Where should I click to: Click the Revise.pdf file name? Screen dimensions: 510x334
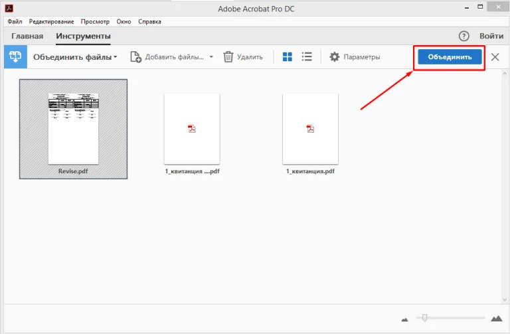click(x=73, y=171)
